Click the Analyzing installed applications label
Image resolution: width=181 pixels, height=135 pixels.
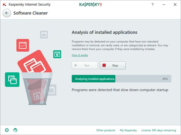tap(95, 79)
